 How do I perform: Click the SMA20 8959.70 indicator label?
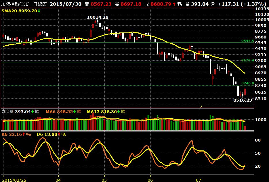21,11
